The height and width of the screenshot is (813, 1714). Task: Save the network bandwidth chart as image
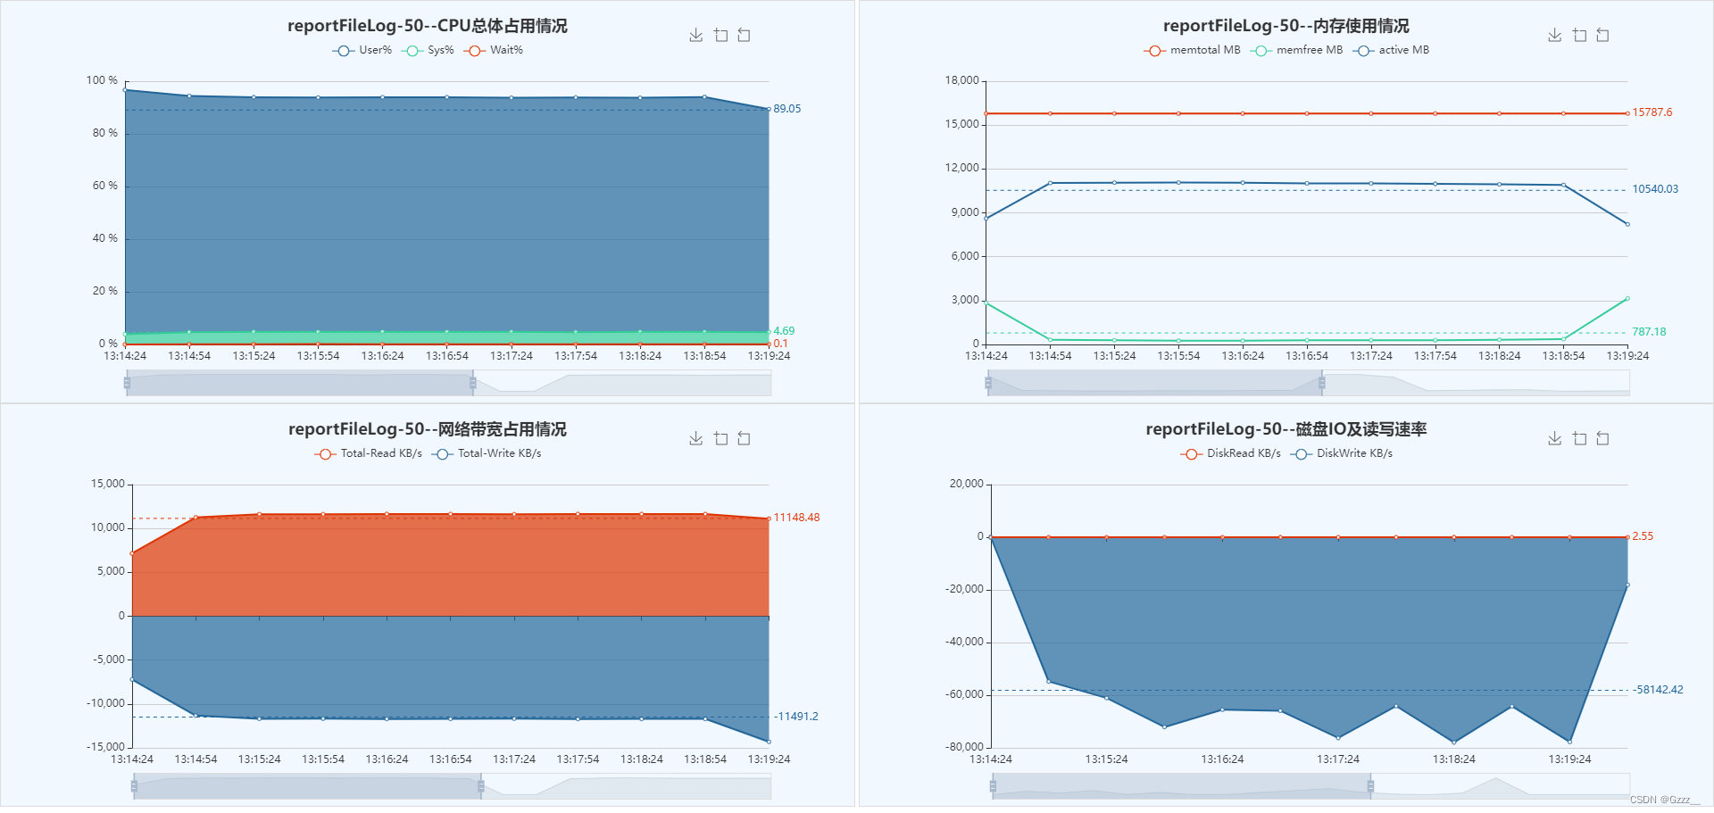[x=696, y=438]
